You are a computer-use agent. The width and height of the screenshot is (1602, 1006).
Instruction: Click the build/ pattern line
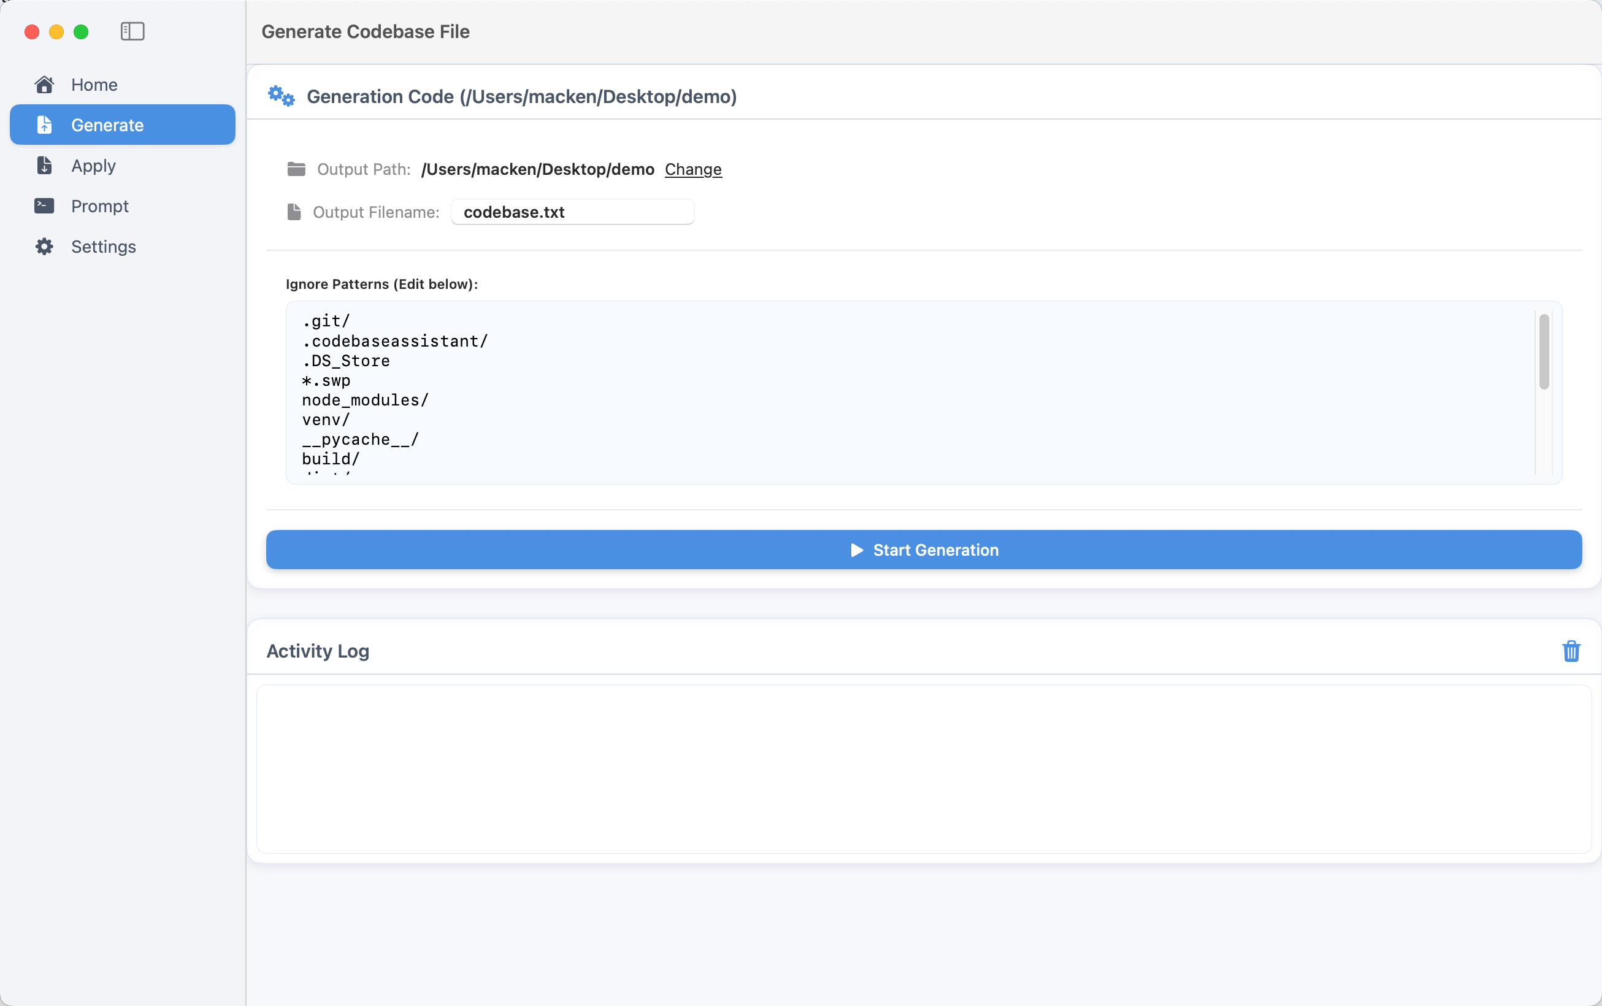(x=331, y=459)
